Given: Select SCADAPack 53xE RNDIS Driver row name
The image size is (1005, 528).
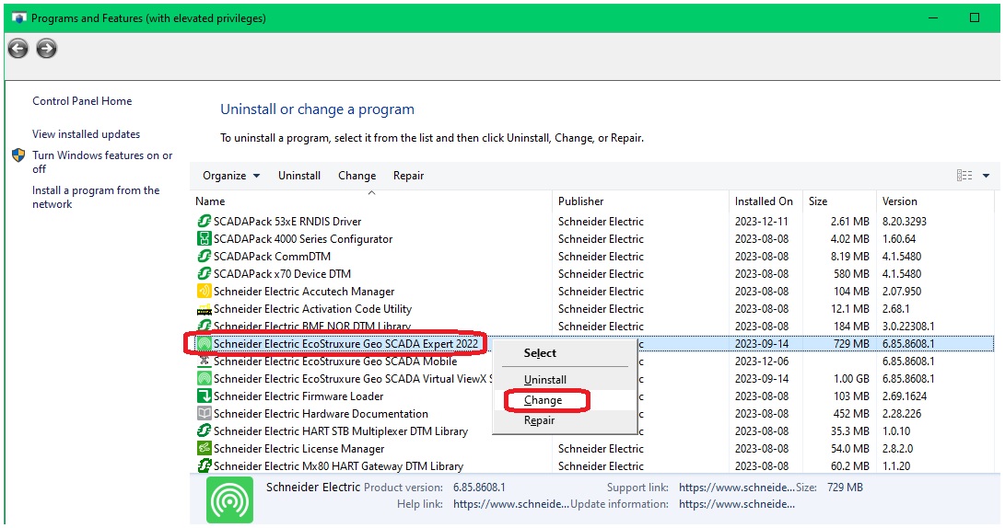Looking at the screenshot, I should coord(287,222).
